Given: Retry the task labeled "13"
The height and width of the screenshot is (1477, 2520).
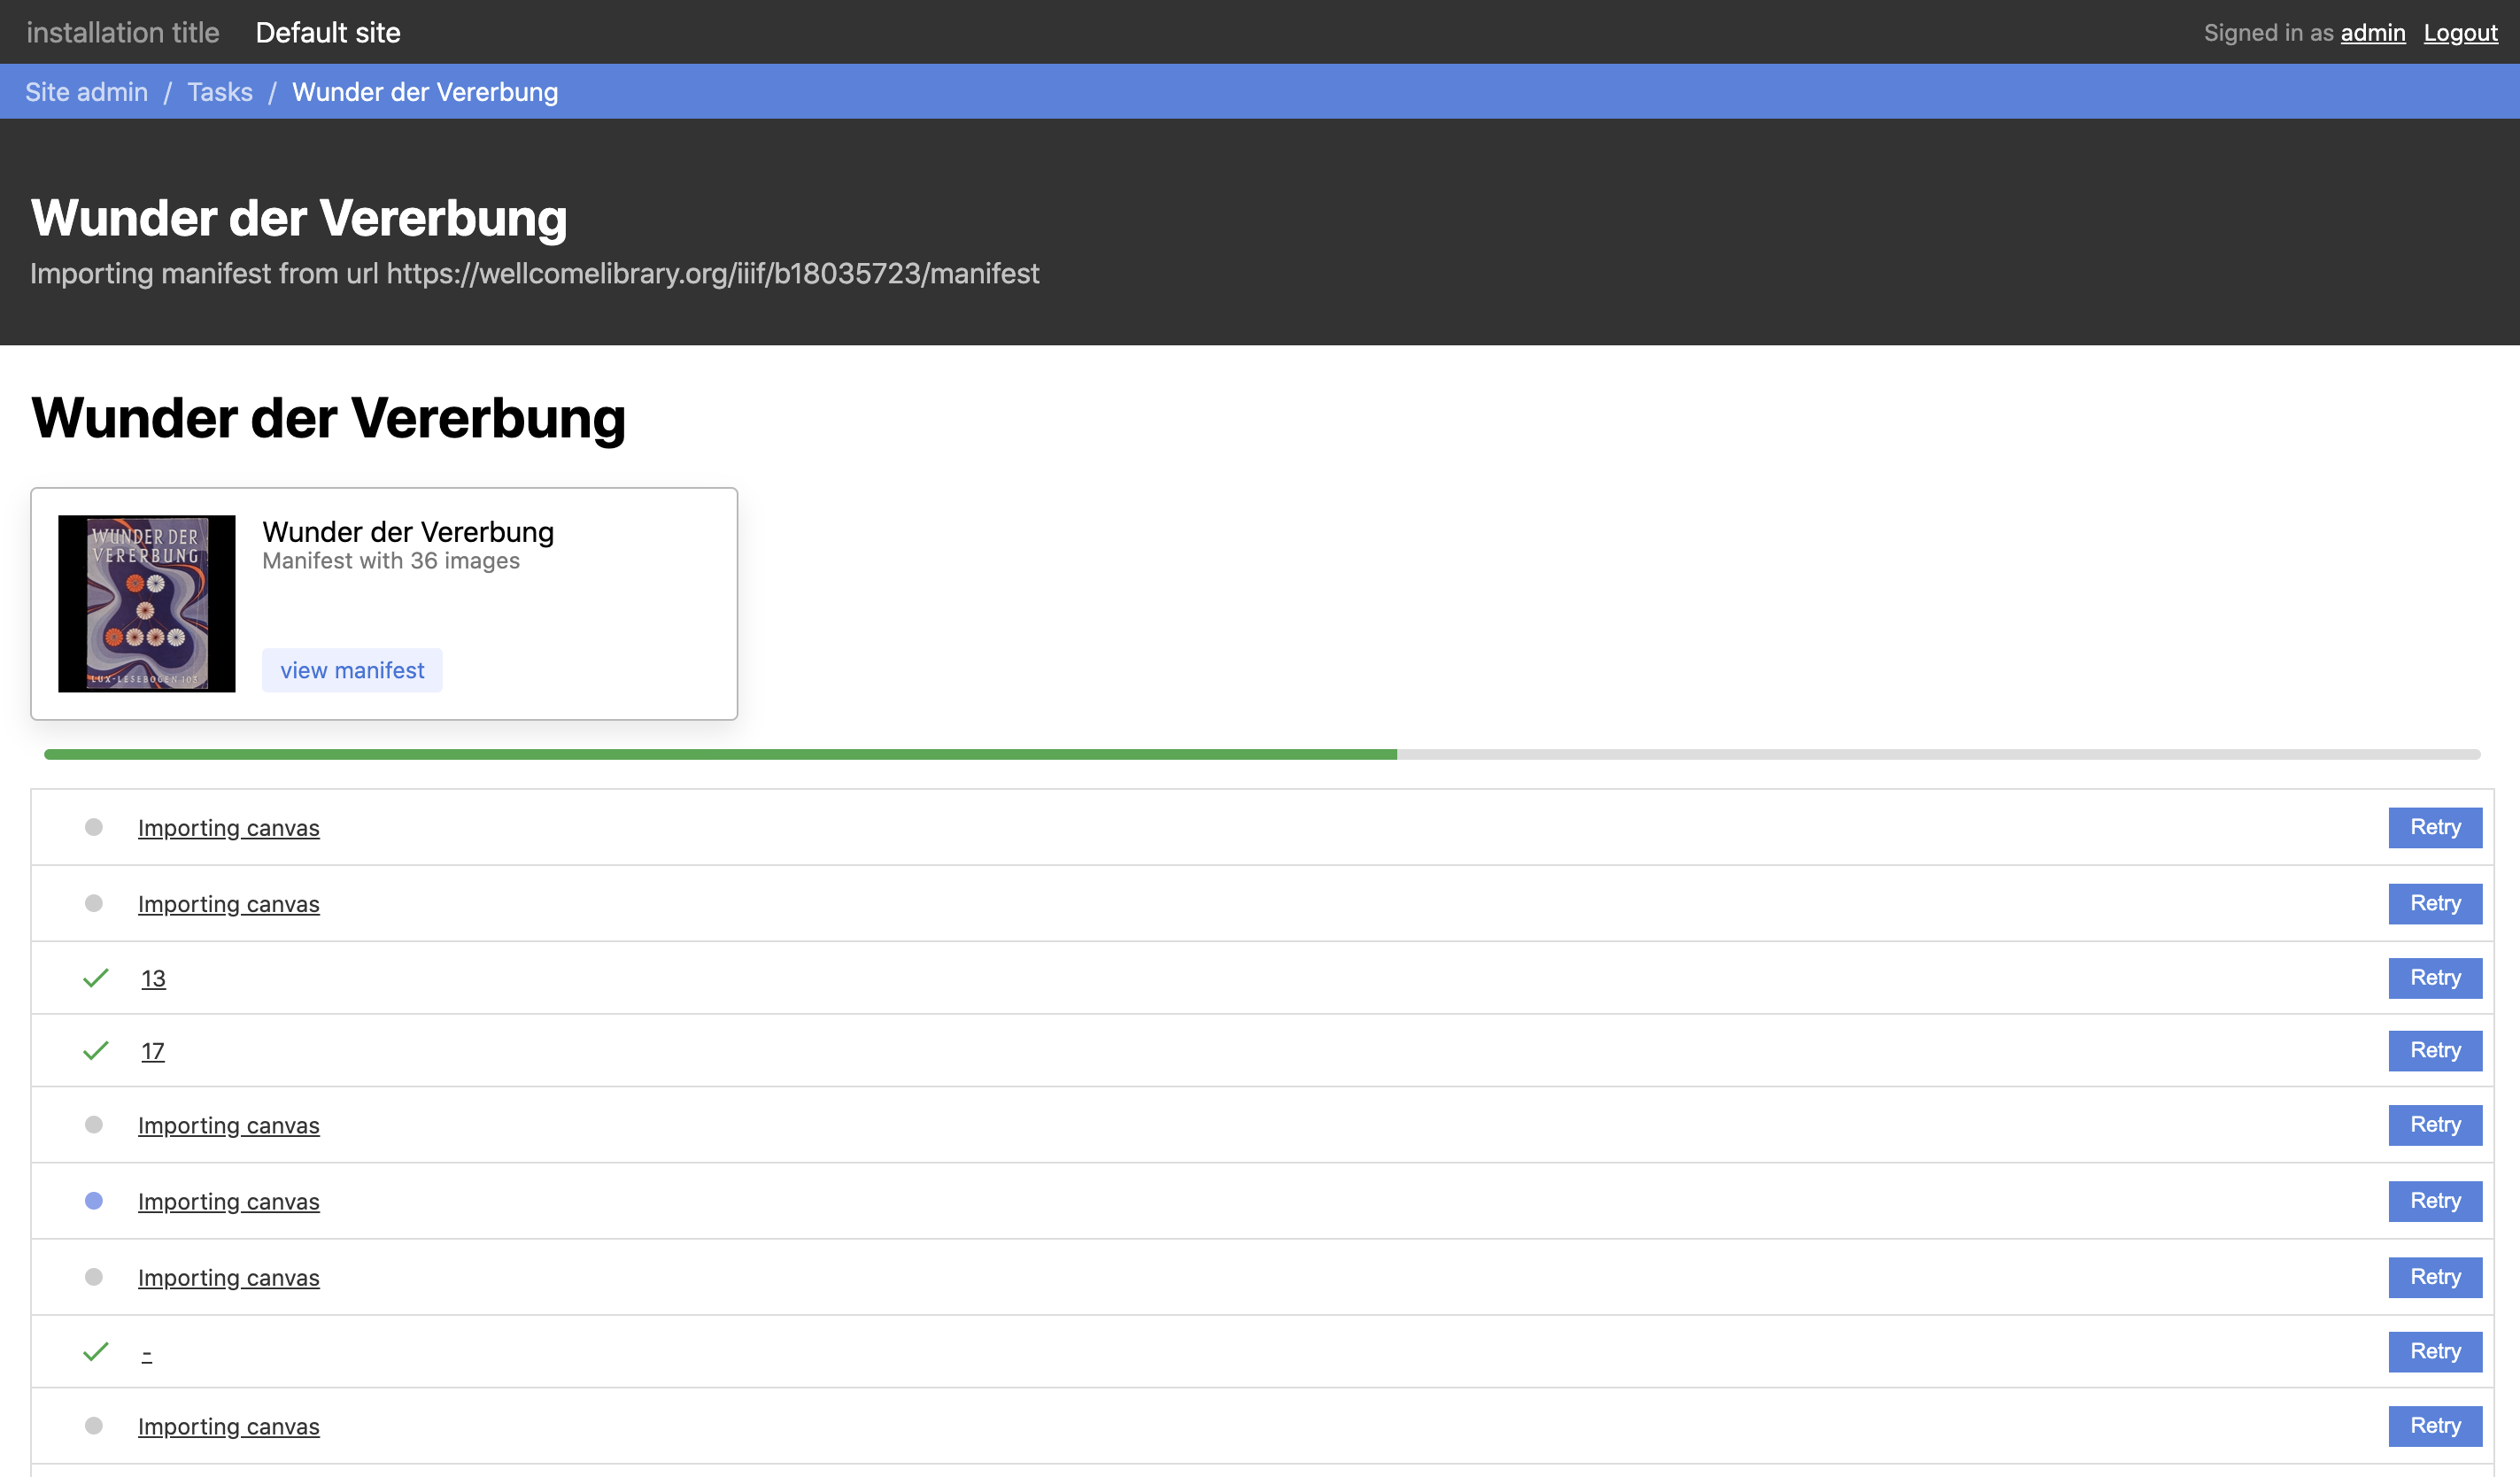Looking at the screenshot, I should [x=2434, y=978].
